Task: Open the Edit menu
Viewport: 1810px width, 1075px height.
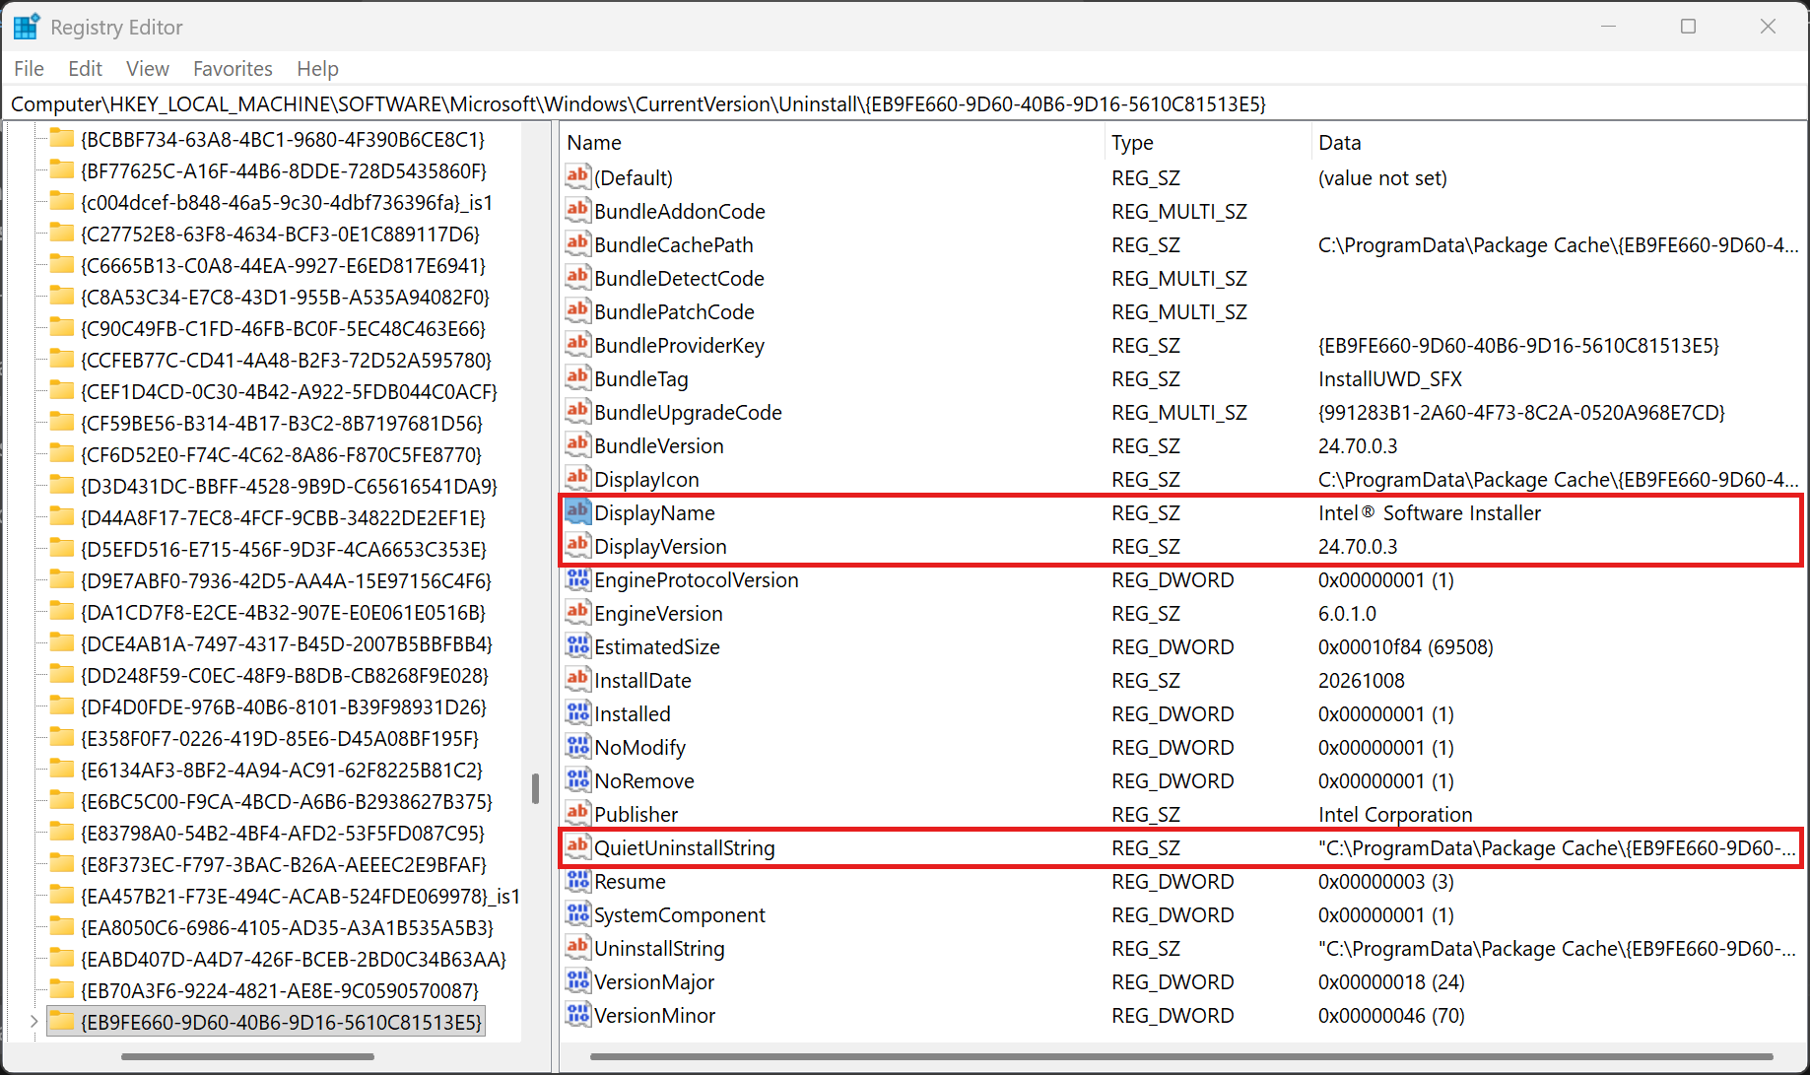Action: tap(85, 69)
